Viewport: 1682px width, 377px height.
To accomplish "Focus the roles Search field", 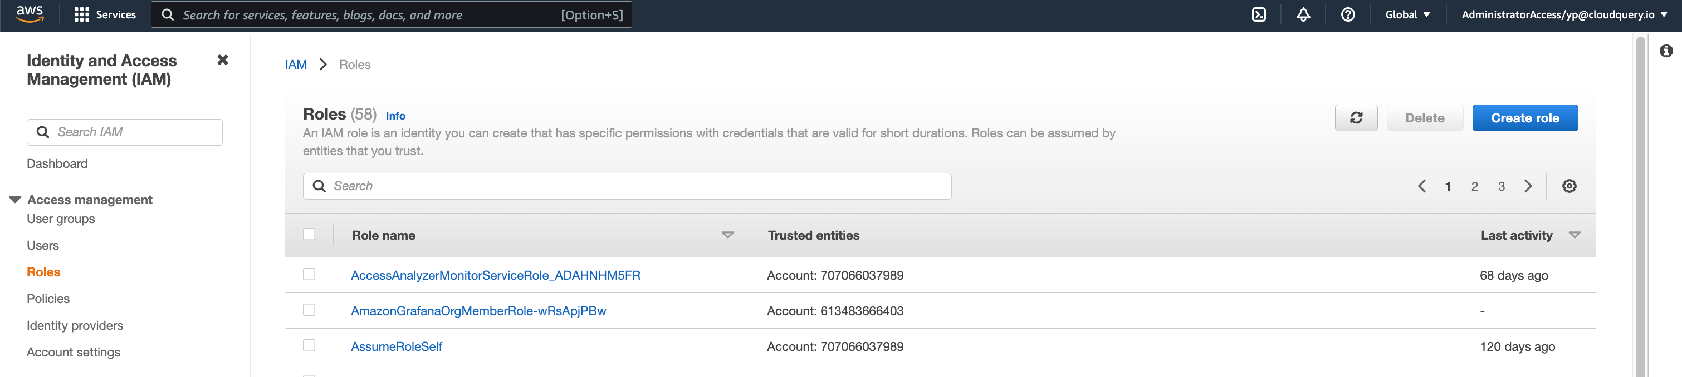I will [x=627, y=186].
